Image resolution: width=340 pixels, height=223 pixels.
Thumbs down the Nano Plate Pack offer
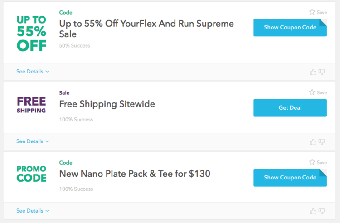[x=322, y=211]
